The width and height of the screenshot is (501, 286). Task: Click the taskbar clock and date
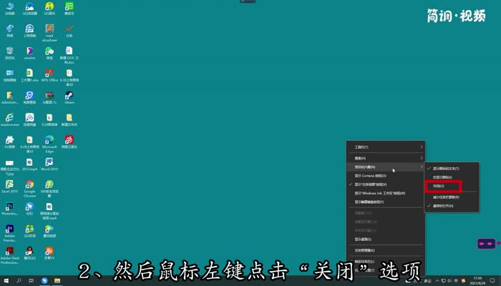click(477, 280)
